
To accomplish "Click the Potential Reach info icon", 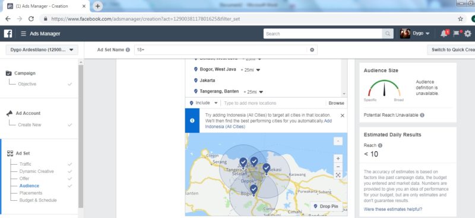I will pos(422,115).
